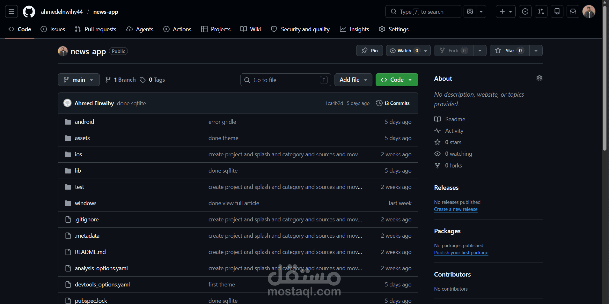The image size is (609, 304).
Task: Open the notifications inbox icon
Action: 573,12
